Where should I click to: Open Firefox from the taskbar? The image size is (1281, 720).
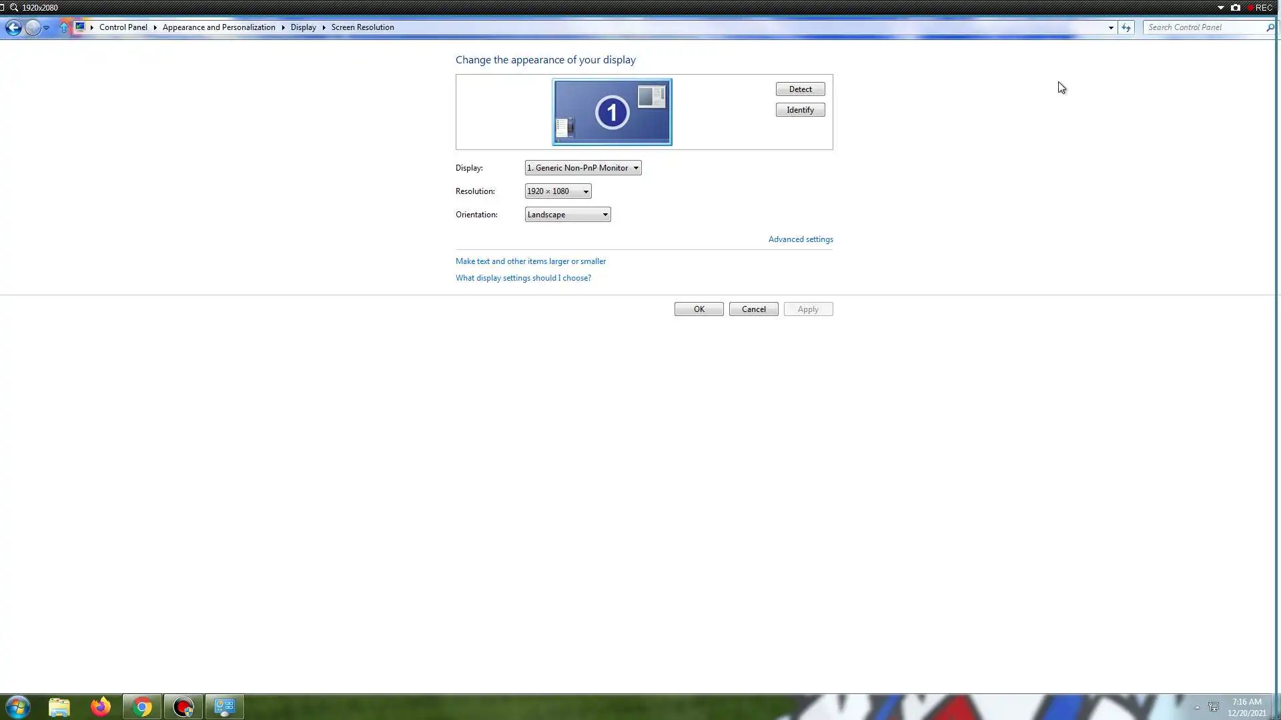coord(101,707)
